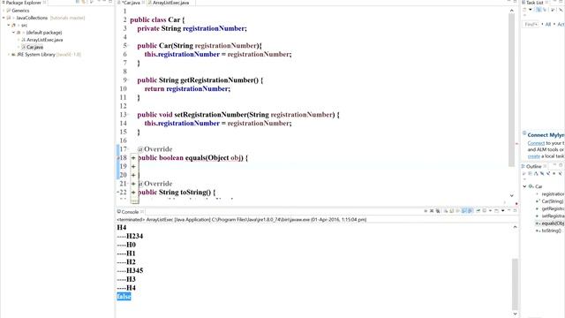565x318 pixels.
Task: Click the highlighted 'false' console output
Action: click(124, 297)
